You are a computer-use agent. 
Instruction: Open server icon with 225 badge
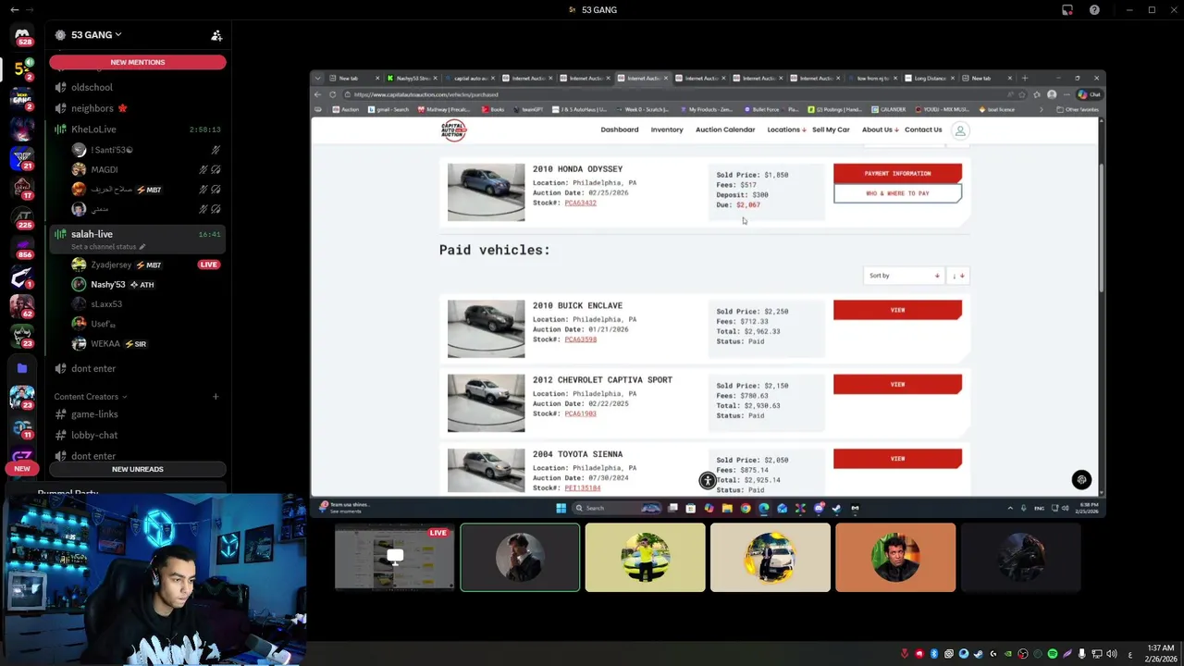[x=22, y=219]
